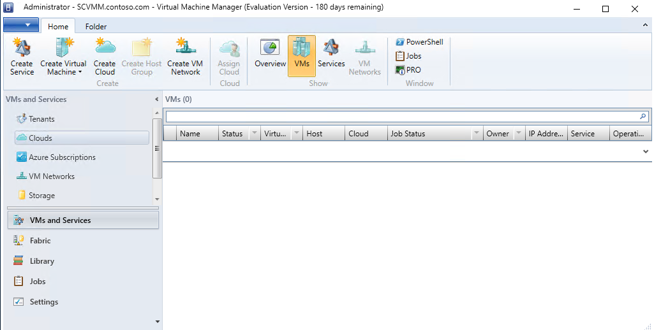Collapse the ribbon with the chevron
This screenshot has width=654, height=330.
645,25
